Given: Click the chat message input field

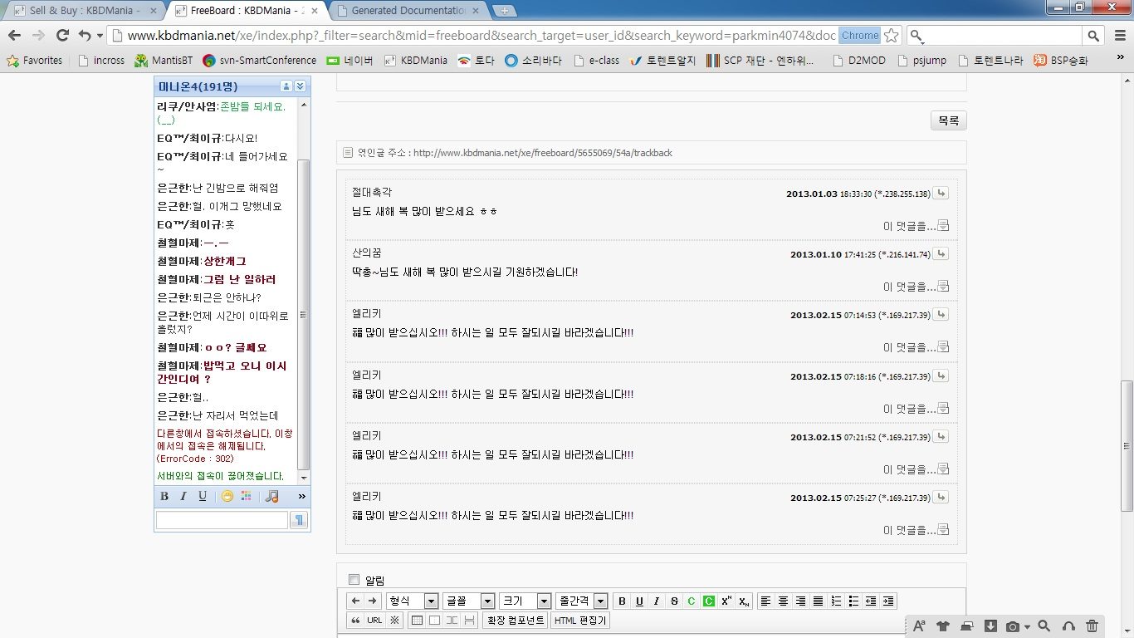Looking at the screenshot, I should [x=221, y=520].
